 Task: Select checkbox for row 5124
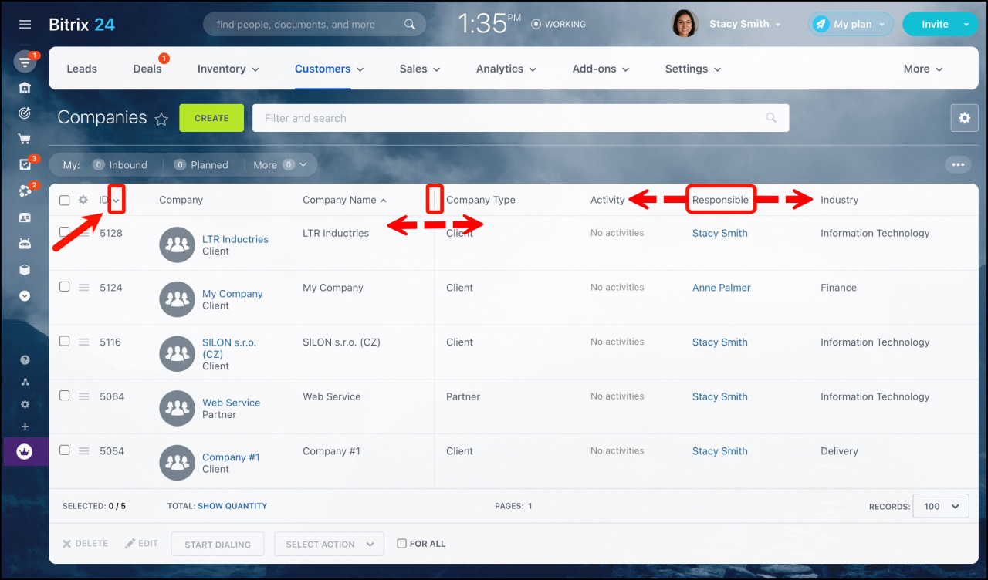(x=65, y=287)
